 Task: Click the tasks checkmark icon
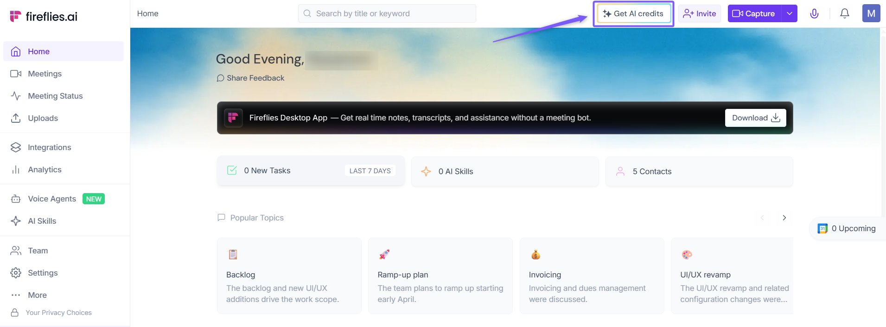(232, 170)
